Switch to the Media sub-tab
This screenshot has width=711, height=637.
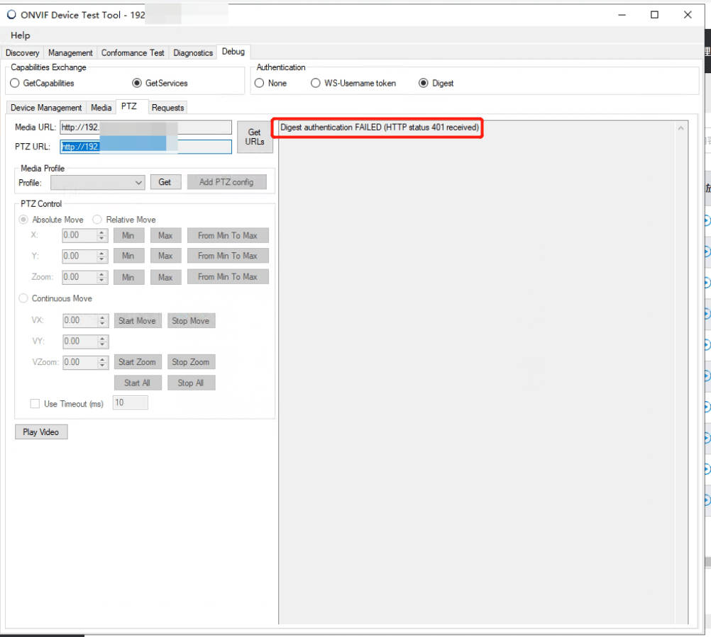click(x=101, y=108)
